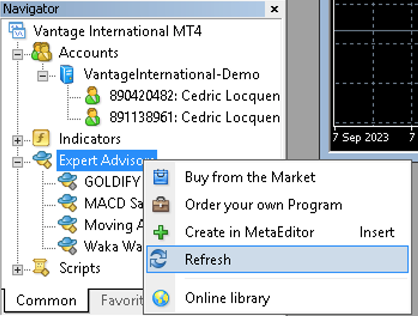Click the Moving Average expert icon
This screenshot has height=316, width=418.
(x=68, y=224)
